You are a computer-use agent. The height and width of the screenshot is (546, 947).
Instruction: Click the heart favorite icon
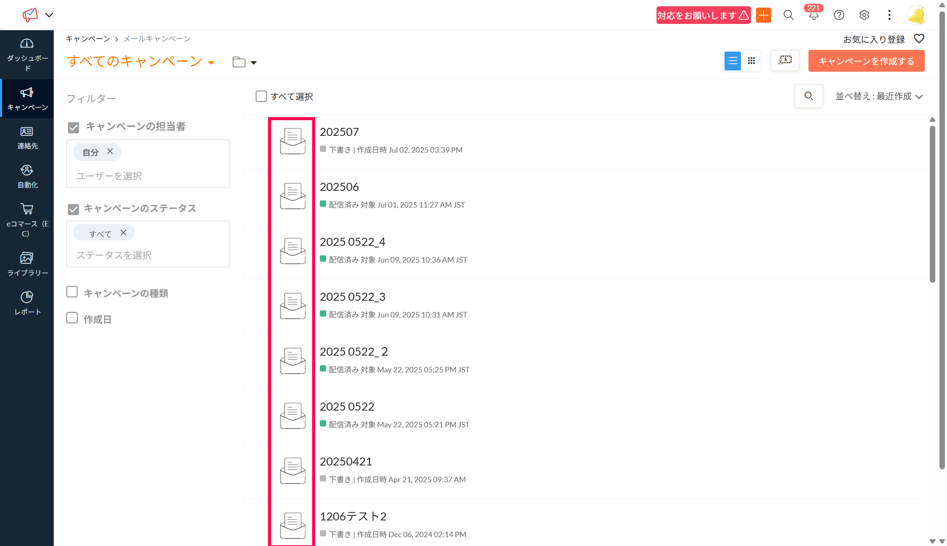919,39
